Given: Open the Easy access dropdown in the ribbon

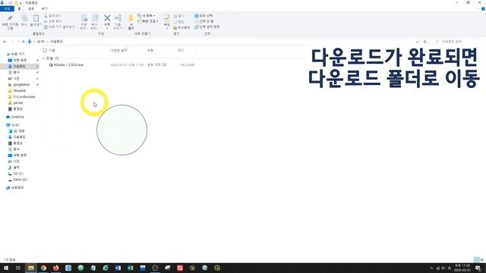Looking at the screenshot, I should point(148,21).
